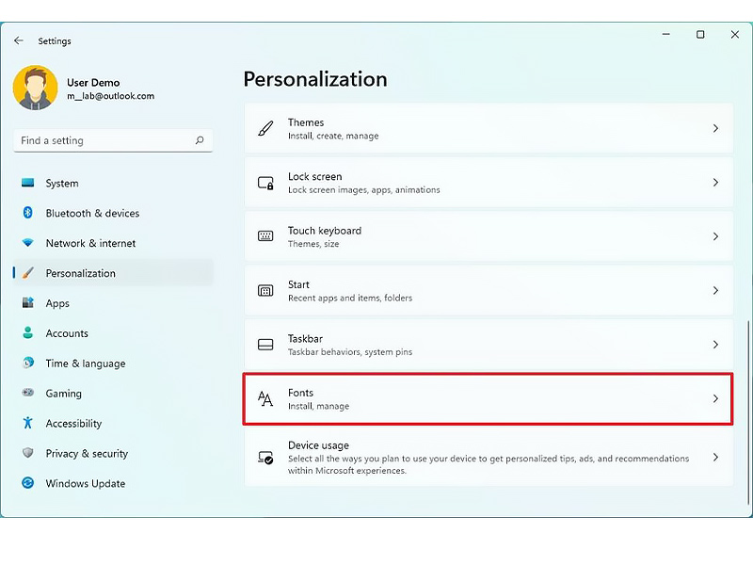The image size is (753, 565).
Task: Open Lock screen settings
Action: point(489,183)
